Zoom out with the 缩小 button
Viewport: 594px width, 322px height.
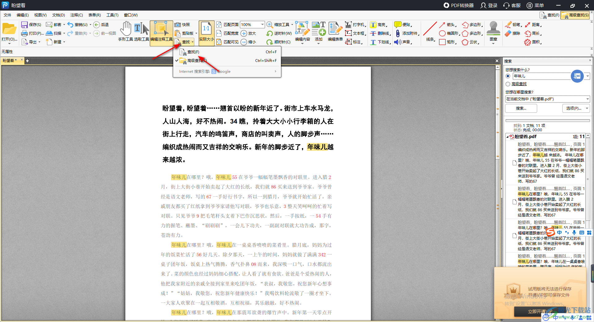coord(248,42)
